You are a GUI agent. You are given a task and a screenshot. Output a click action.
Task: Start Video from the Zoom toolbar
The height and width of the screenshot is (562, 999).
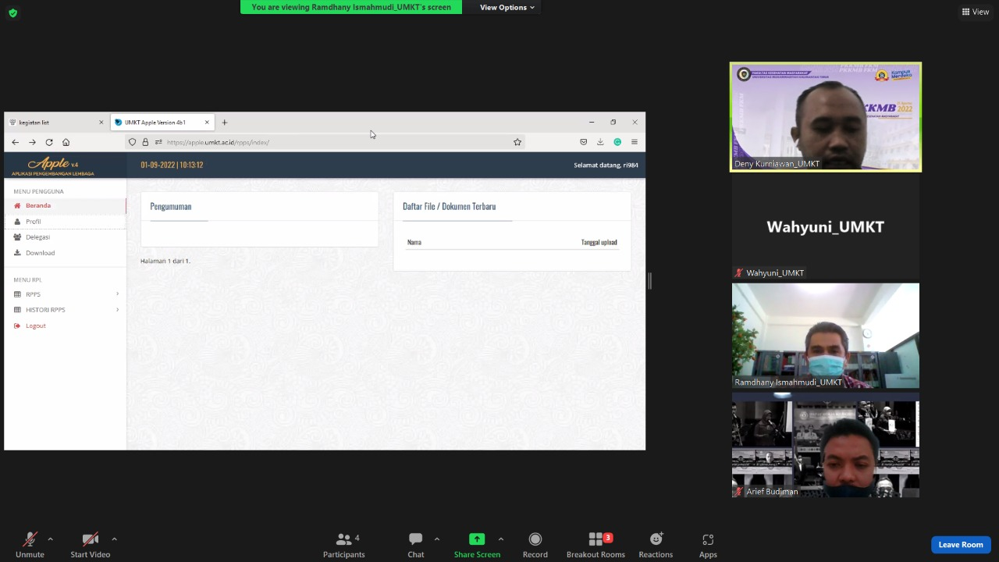pos(90,544)
